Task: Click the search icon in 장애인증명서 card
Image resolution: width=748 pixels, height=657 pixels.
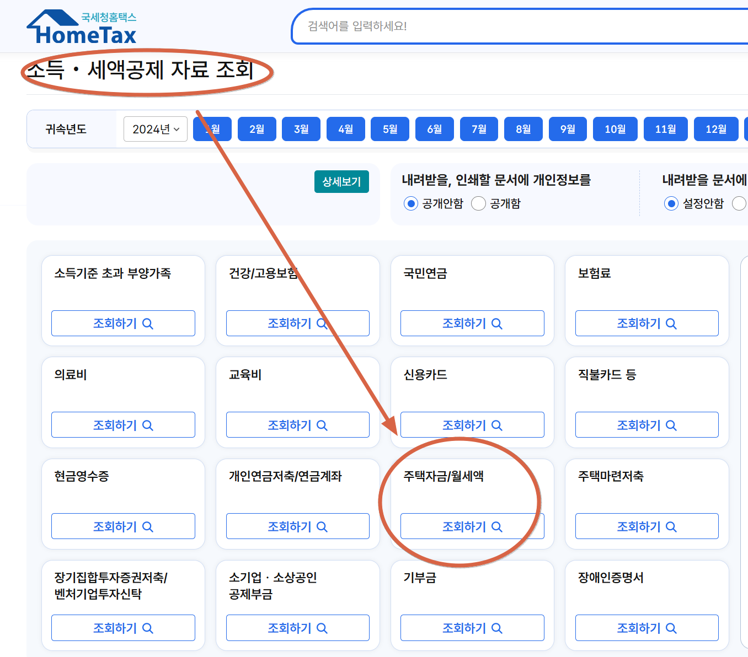Action: [672, 628]
